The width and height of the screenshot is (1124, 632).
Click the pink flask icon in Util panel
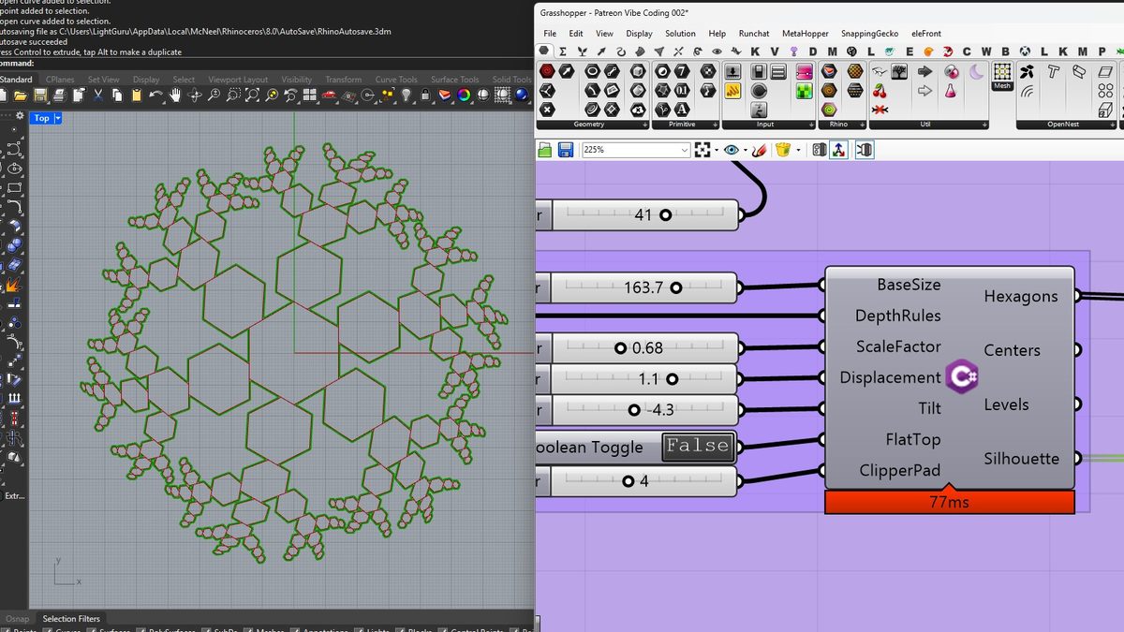pyautogui.click(x=951, y=91)
